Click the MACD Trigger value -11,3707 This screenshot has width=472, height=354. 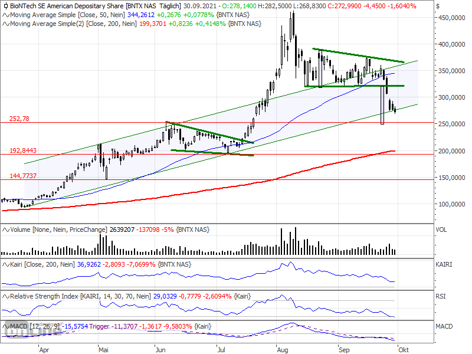click(x=123, y=327)
